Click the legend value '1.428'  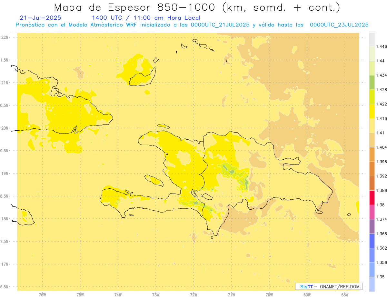pyautogui.click(x=381, y=90)
